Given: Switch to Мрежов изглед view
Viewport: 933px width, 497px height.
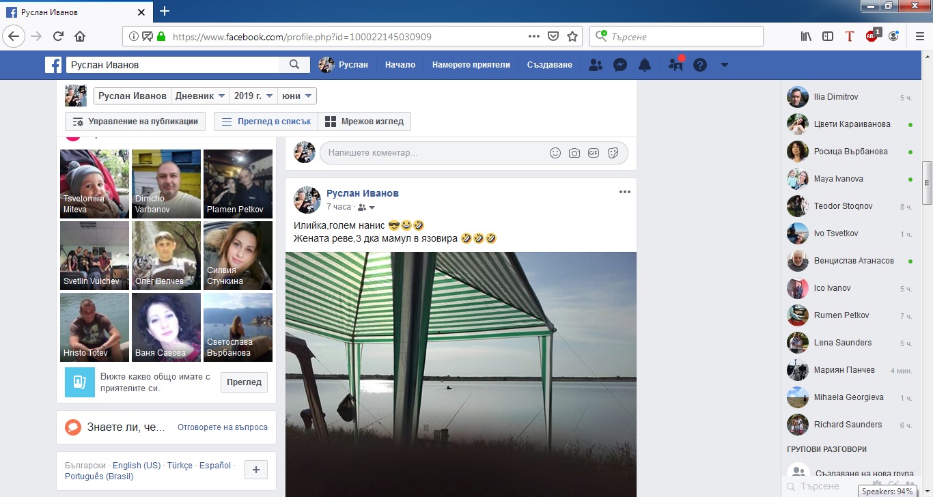Looking at the screenshot, I should [364, 122].
